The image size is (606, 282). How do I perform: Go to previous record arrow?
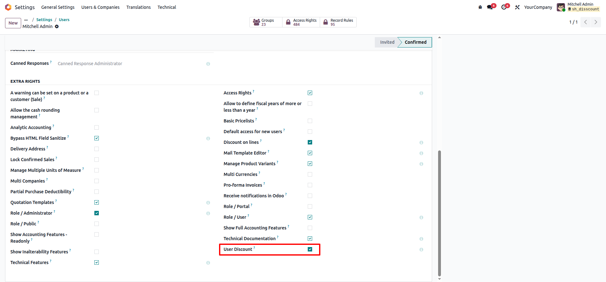(x=585, y=22)
